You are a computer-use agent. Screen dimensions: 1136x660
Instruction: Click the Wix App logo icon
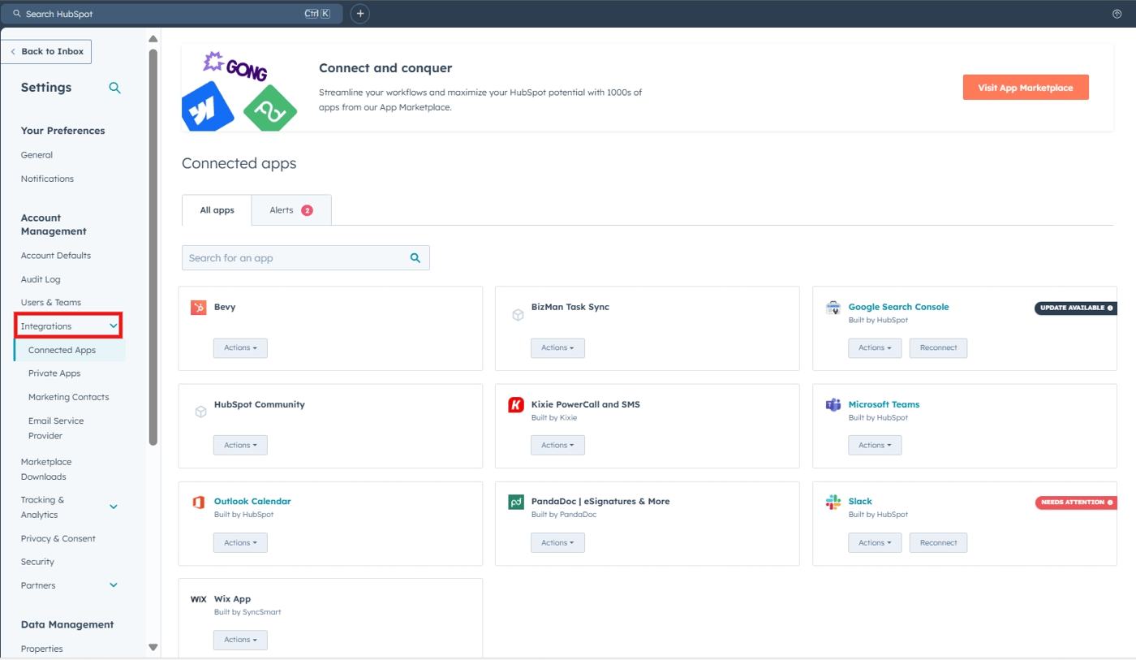coord(199,599)
